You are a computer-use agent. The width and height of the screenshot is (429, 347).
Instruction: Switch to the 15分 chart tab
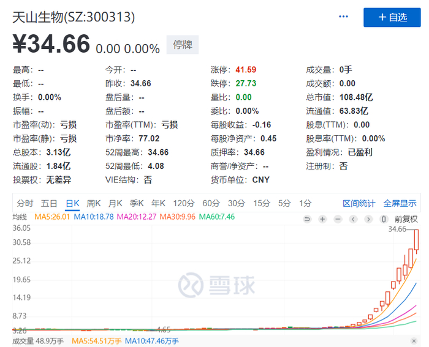point(262,203)
